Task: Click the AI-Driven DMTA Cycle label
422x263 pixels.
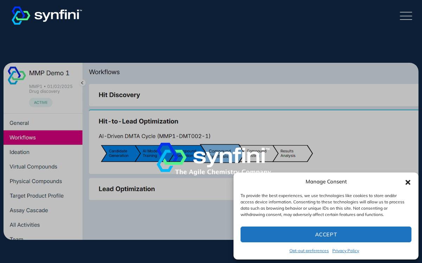Action: 154,136
